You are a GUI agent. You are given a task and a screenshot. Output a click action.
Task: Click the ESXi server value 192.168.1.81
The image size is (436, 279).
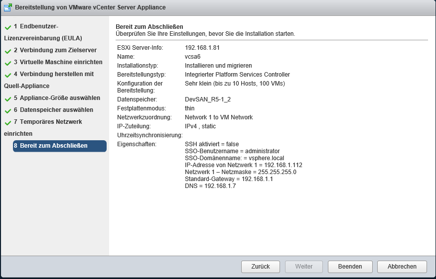click(x=202, y=48)
